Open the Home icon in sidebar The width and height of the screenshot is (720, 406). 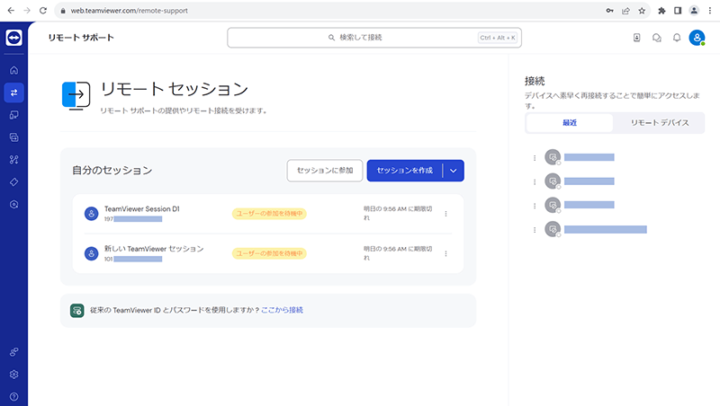[13, 70]
